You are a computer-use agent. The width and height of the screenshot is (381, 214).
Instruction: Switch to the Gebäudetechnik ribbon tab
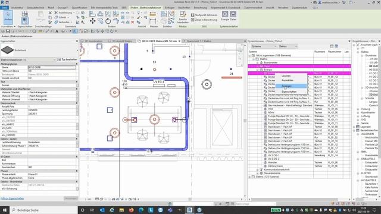pos(36,8)
